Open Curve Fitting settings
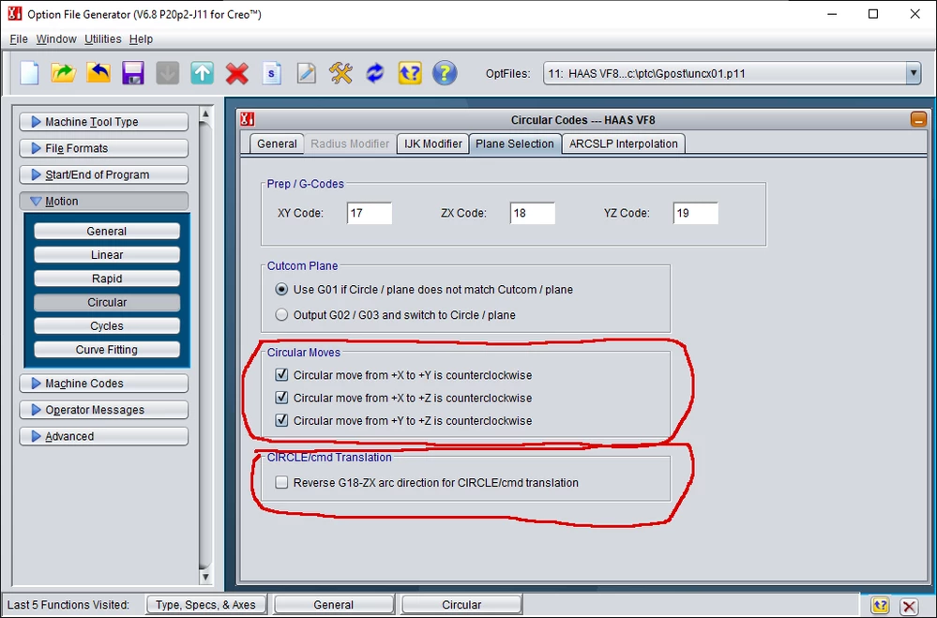 [107, 350]
